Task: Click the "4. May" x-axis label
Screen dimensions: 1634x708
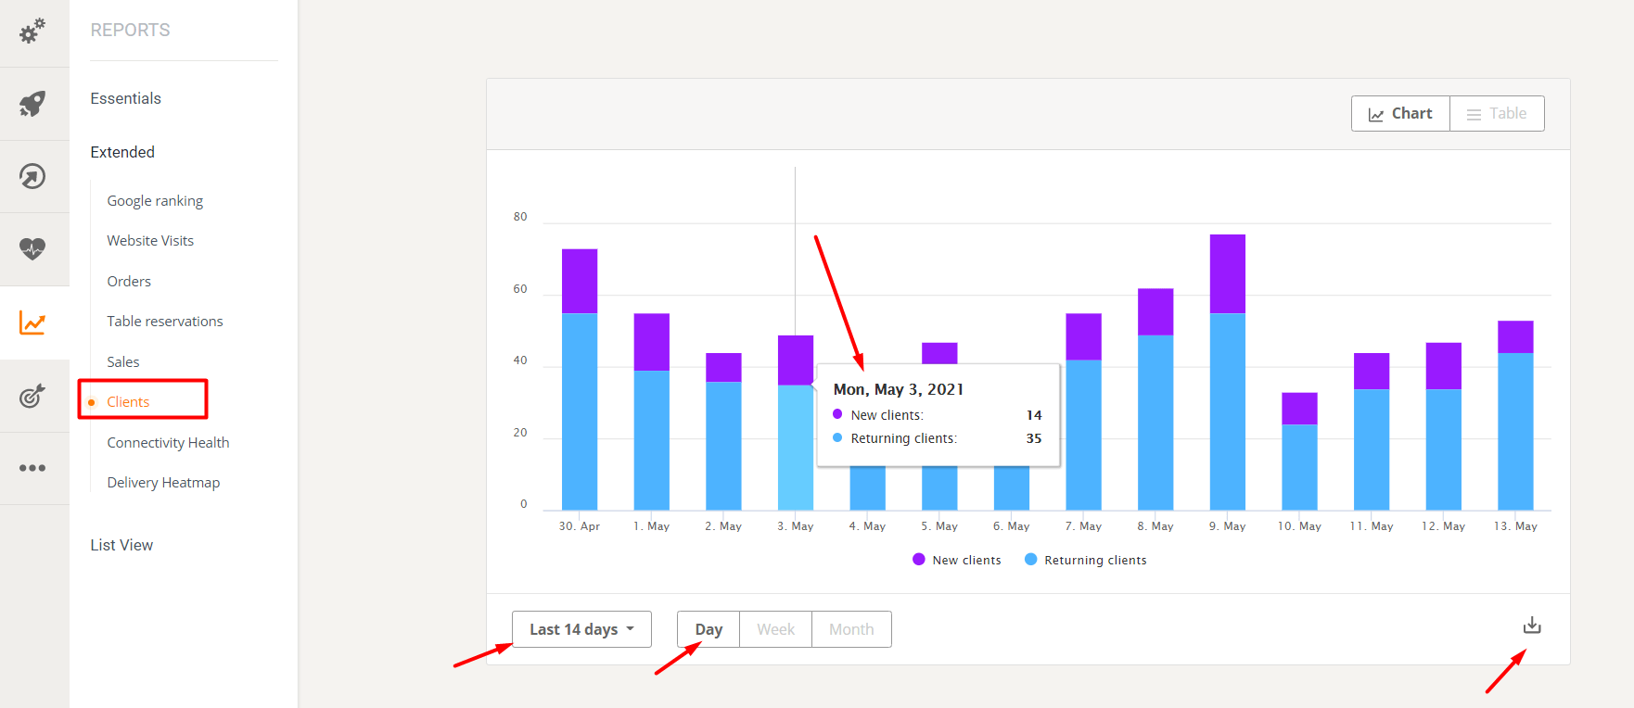Action: click(867, 526)
